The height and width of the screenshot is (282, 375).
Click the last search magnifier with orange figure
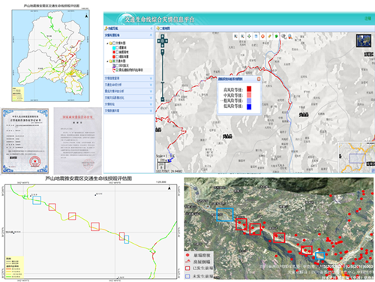click(290, 37)
